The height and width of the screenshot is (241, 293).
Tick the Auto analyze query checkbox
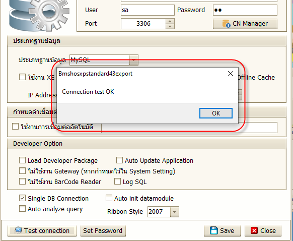pyautogui.click(x=23, y=208)
